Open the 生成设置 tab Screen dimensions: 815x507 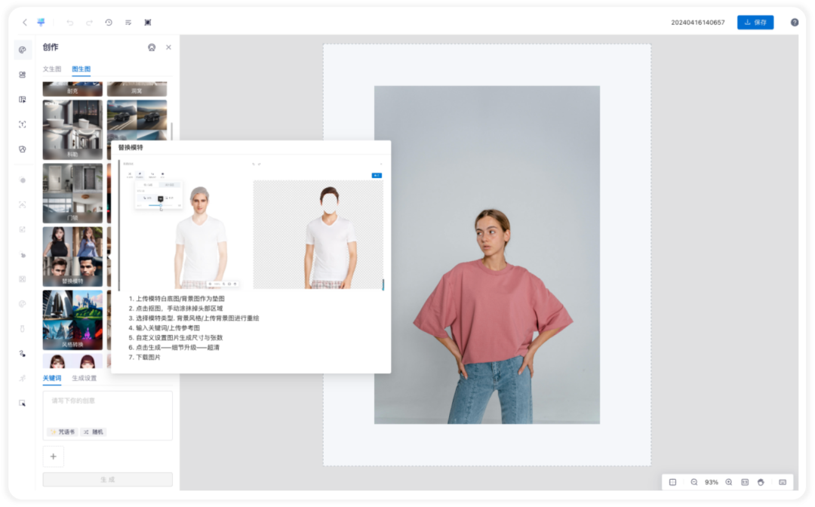(x=85, y=378)
